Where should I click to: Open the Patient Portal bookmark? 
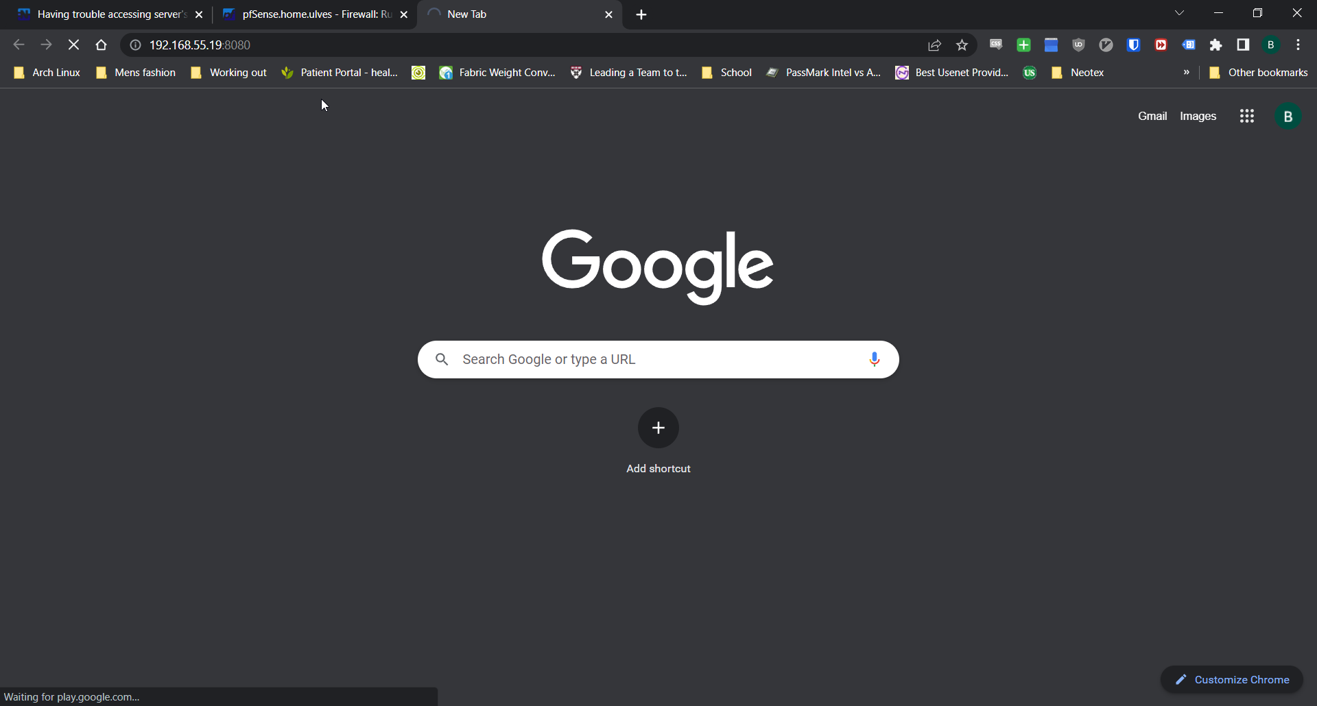point(340,73)
